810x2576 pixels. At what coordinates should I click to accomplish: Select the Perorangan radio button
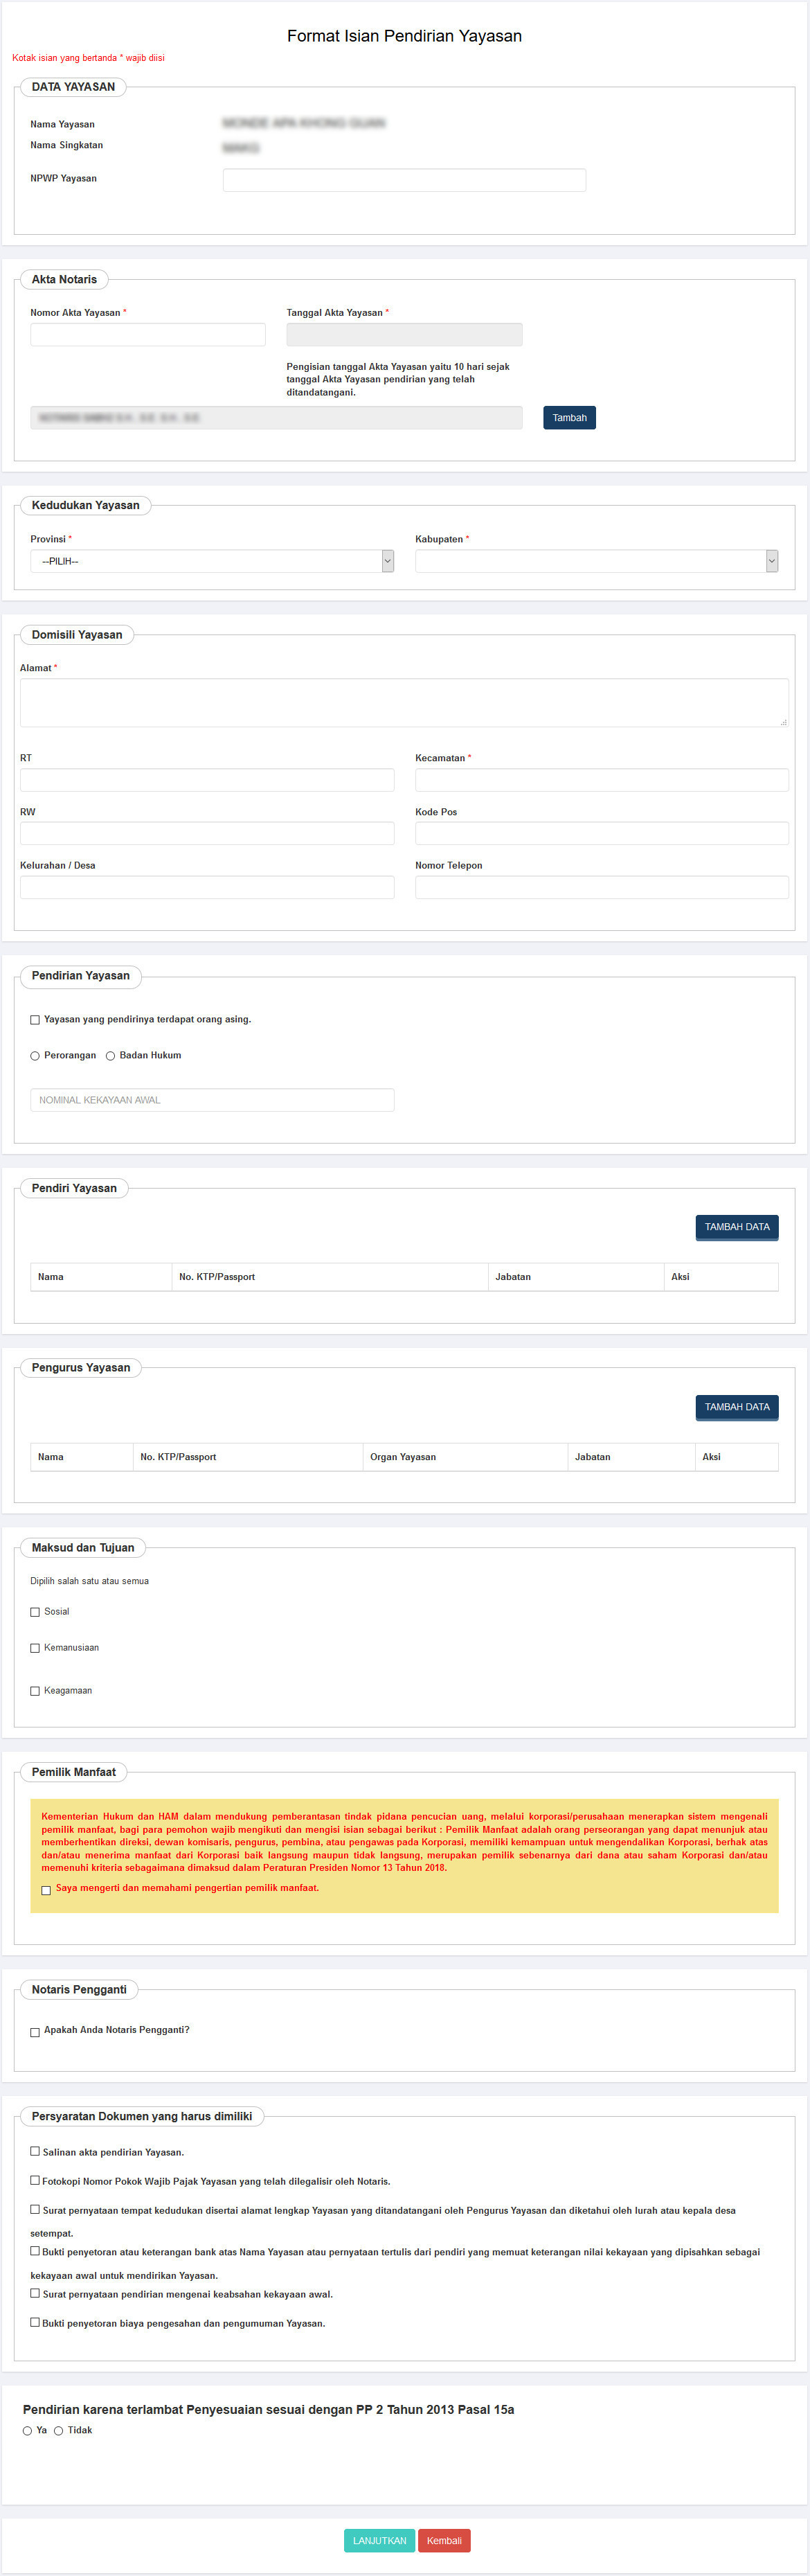(35, 1056)
